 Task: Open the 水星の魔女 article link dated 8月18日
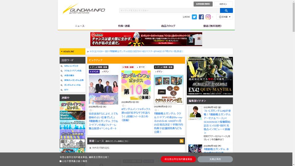216,151
